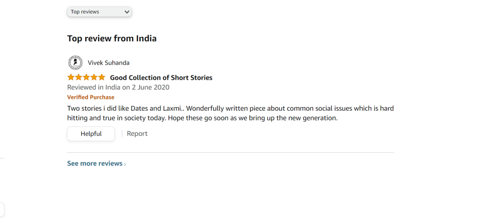Click the Verified Purchase label
The height and width of the screenshot is (218, 481).
click(91, 97)
